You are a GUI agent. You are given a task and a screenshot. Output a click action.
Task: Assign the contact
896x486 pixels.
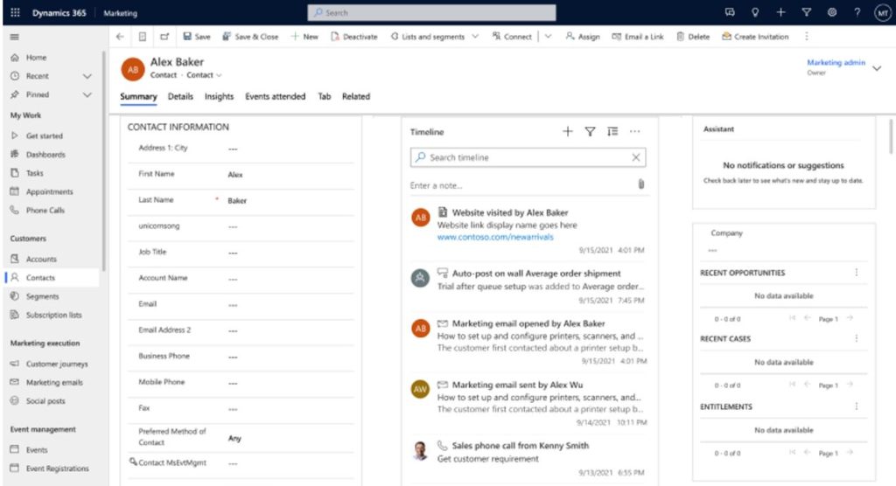[x=582, y=37]
